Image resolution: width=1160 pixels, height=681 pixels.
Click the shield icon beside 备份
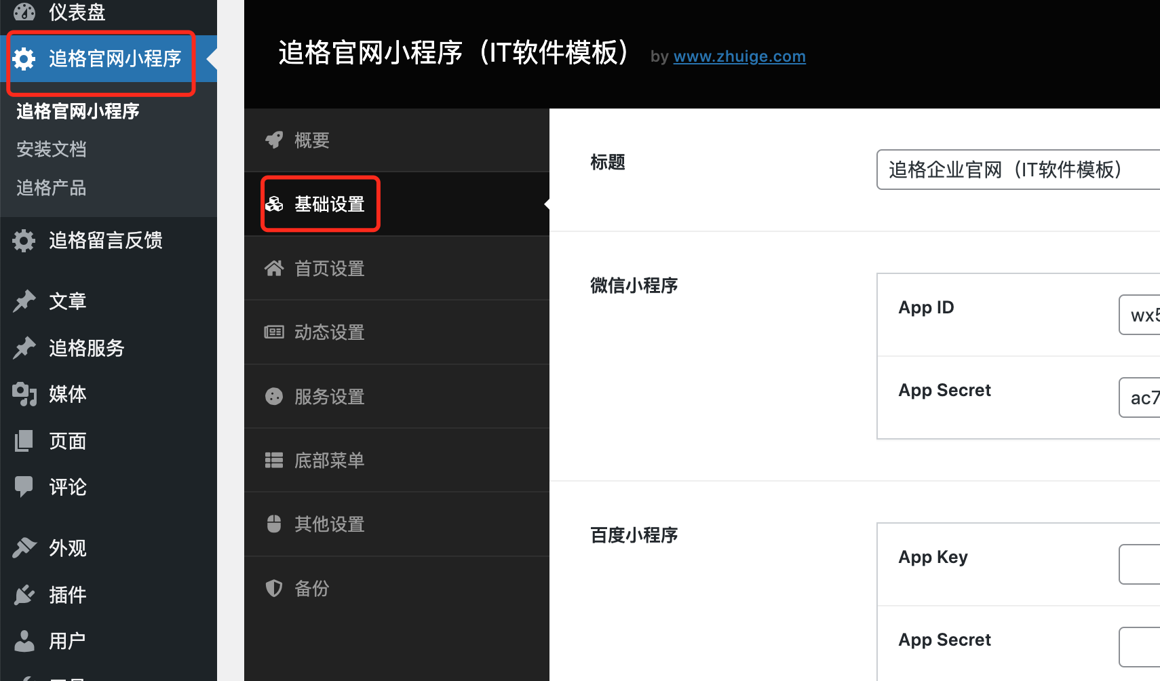click(274, 588)
